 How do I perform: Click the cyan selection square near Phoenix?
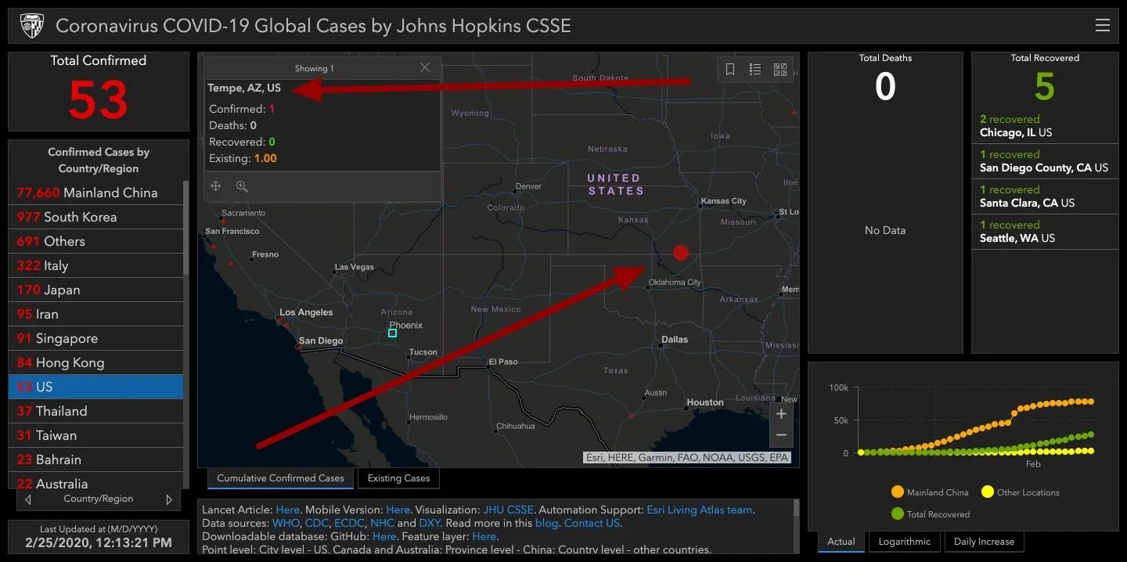(x=392, y=333)
